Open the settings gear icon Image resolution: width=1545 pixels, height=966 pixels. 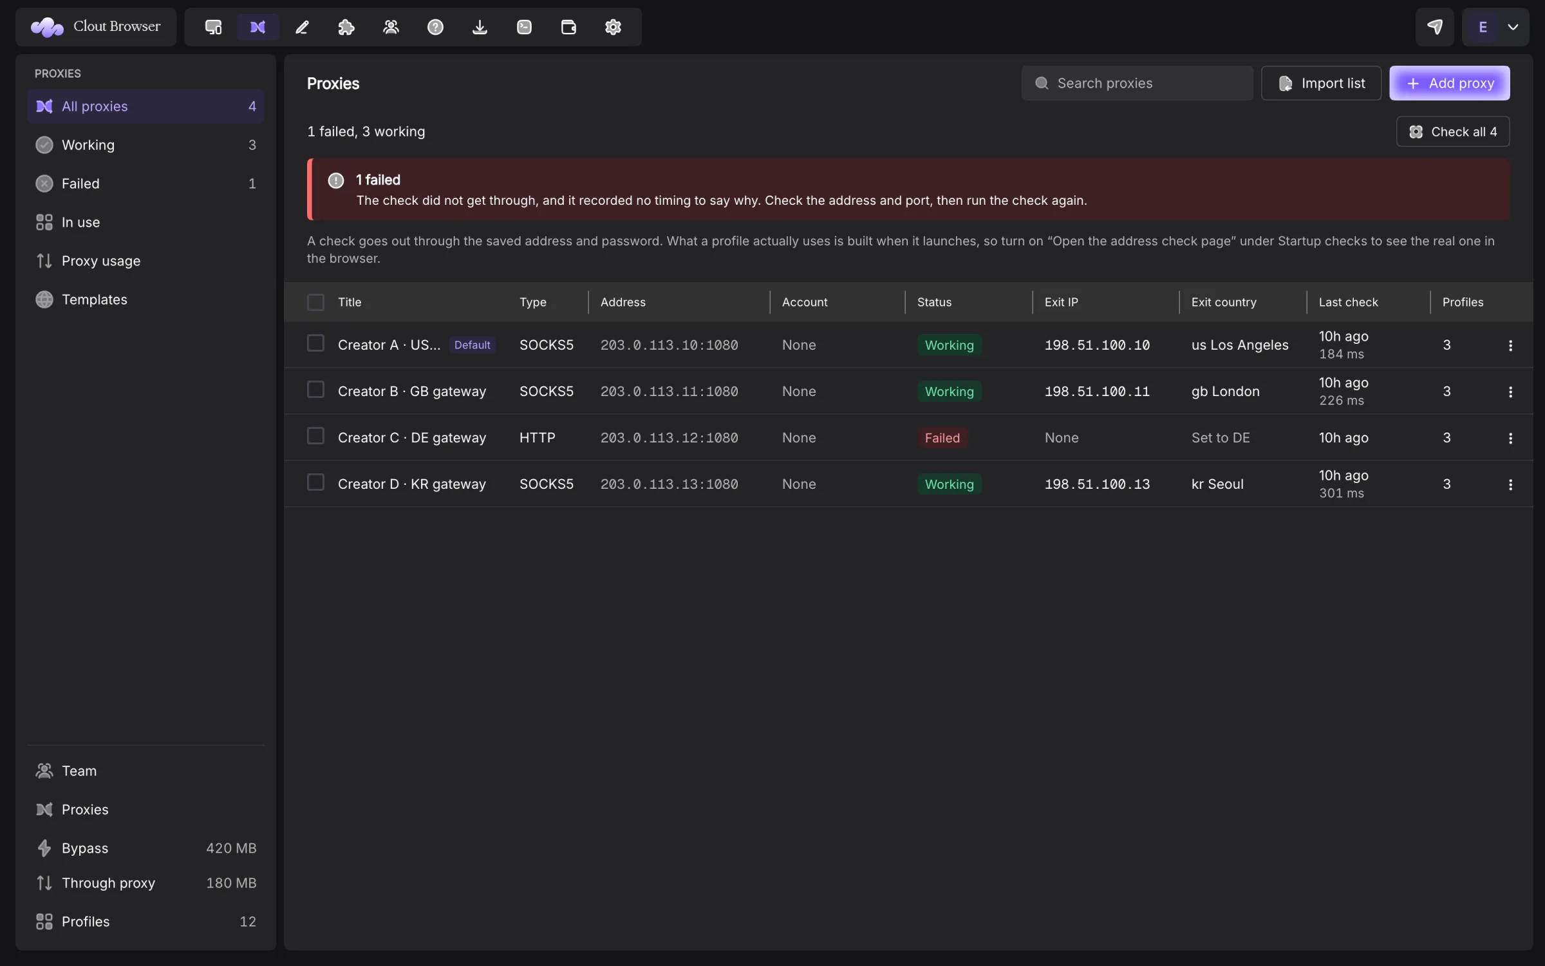(x=613, y=27)
